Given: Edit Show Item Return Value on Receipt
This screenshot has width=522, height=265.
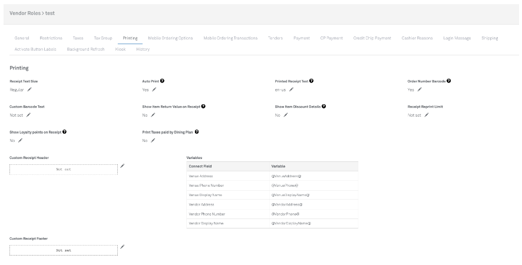Looking at the screenshot, I should (152, 115).
